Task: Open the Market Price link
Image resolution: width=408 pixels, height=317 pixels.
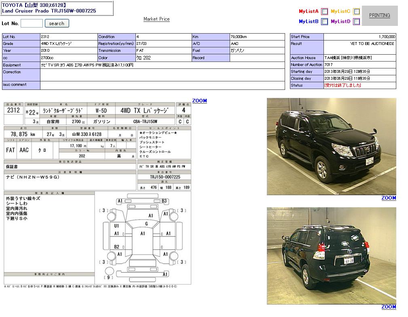Action: (x=156, y=19)
